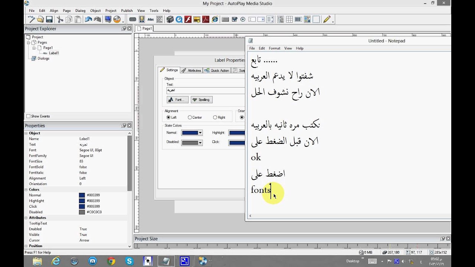Collapse the Page1 tree node
475x267 pixels.
(x=33, y=48)
